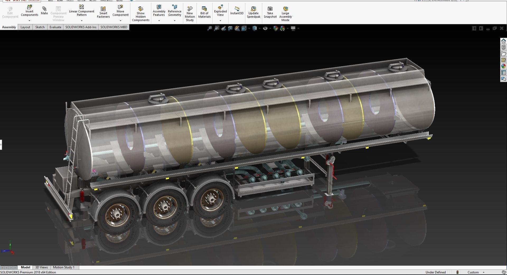This screenshot has width=507, height=275.
Task: Switch to the Sketch ribbon tab
Action: click(40, 27)
